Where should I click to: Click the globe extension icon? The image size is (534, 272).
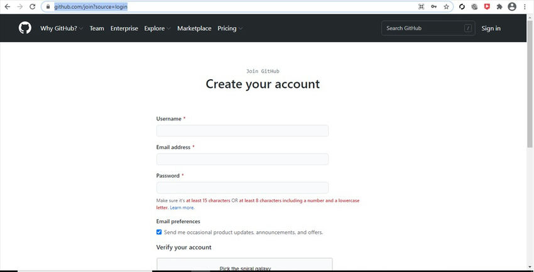pos(474,6)
